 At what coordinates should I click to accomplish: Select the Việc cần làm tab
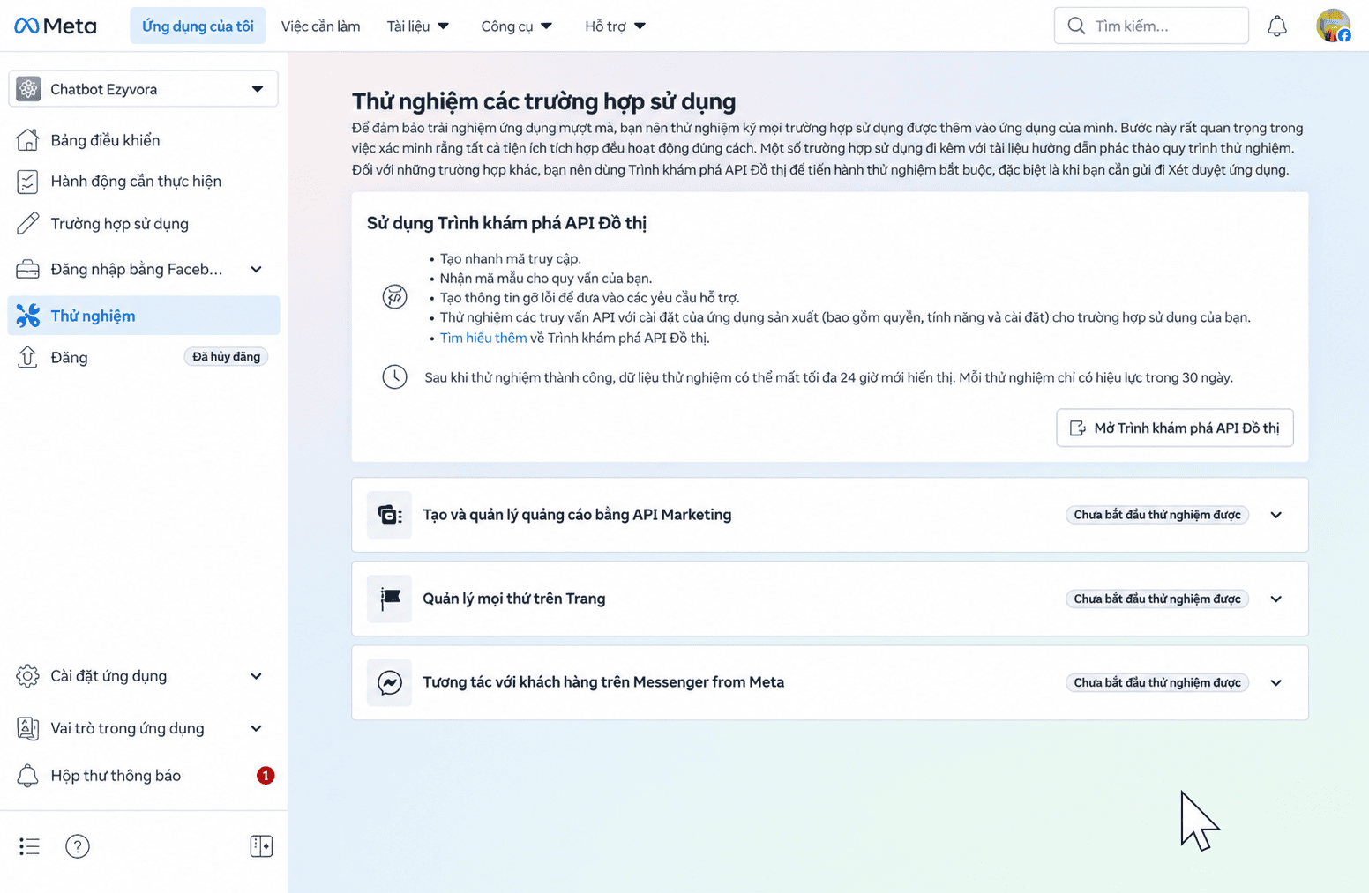point(320,26)
